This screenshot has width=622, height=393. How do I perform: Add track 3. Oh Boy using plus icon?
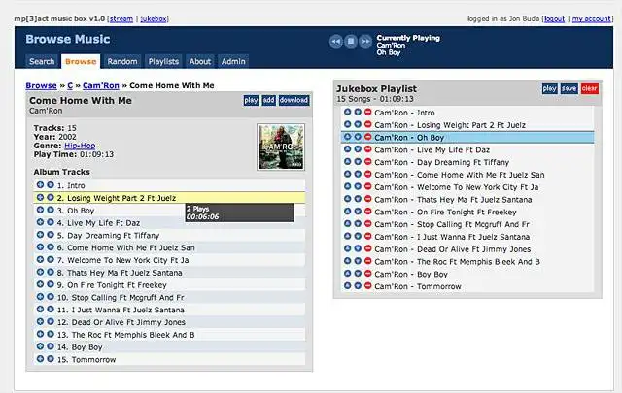(40, 210)
